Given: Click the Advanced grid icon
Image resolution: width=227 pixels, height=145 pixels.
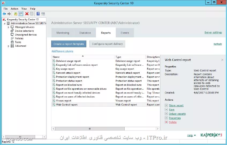Looking at the screenshot, I should click(12, 46).
